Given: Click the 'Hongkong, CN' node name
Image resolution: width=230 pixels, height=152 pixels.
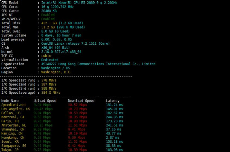Looking at the screenshot, I should 13,137.
